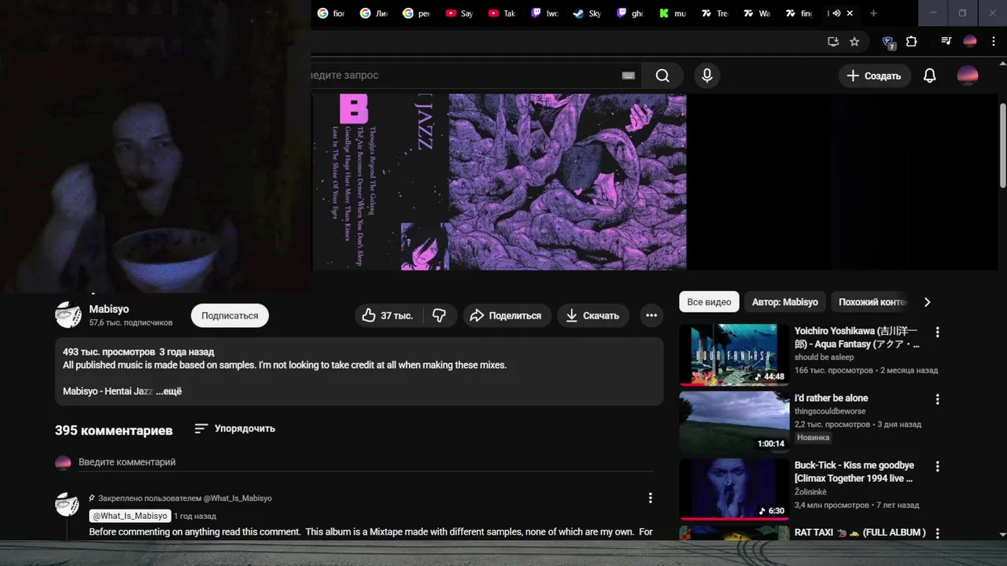The width and height of the screenshot is (1007, 566).
Task: Open the on-screen keyboard icon in search
Action: tap(628, 75)
